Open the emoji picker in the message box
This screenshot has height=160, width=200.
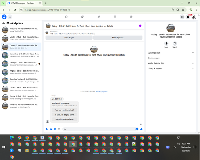point(136,129)
